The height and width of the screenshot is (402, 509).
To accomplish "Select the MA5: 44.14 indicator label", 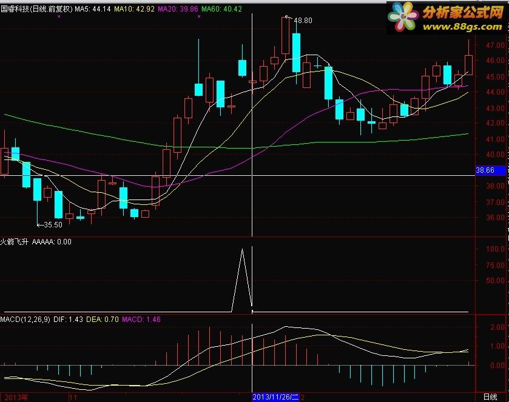I will (93, 8).
